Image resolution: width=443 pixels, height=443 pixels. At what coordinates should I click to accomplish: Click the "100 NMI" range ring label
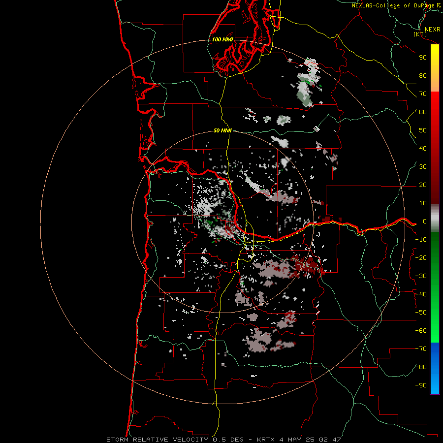(222, 39)
